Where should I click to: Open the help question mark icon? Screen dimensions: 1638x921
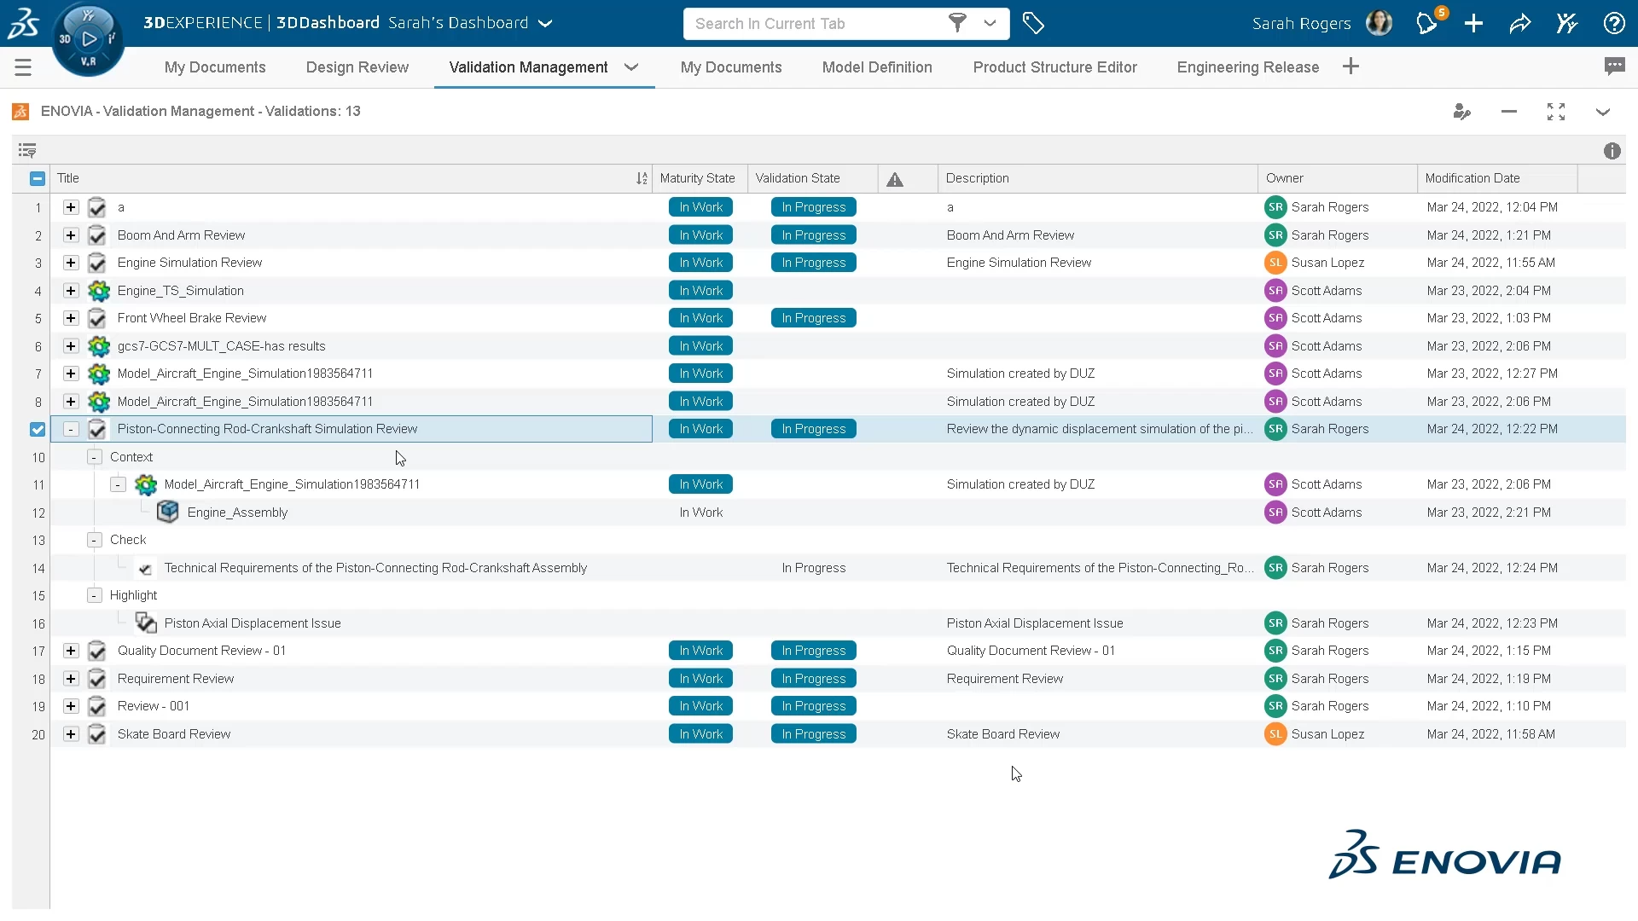coord(1614,24)
